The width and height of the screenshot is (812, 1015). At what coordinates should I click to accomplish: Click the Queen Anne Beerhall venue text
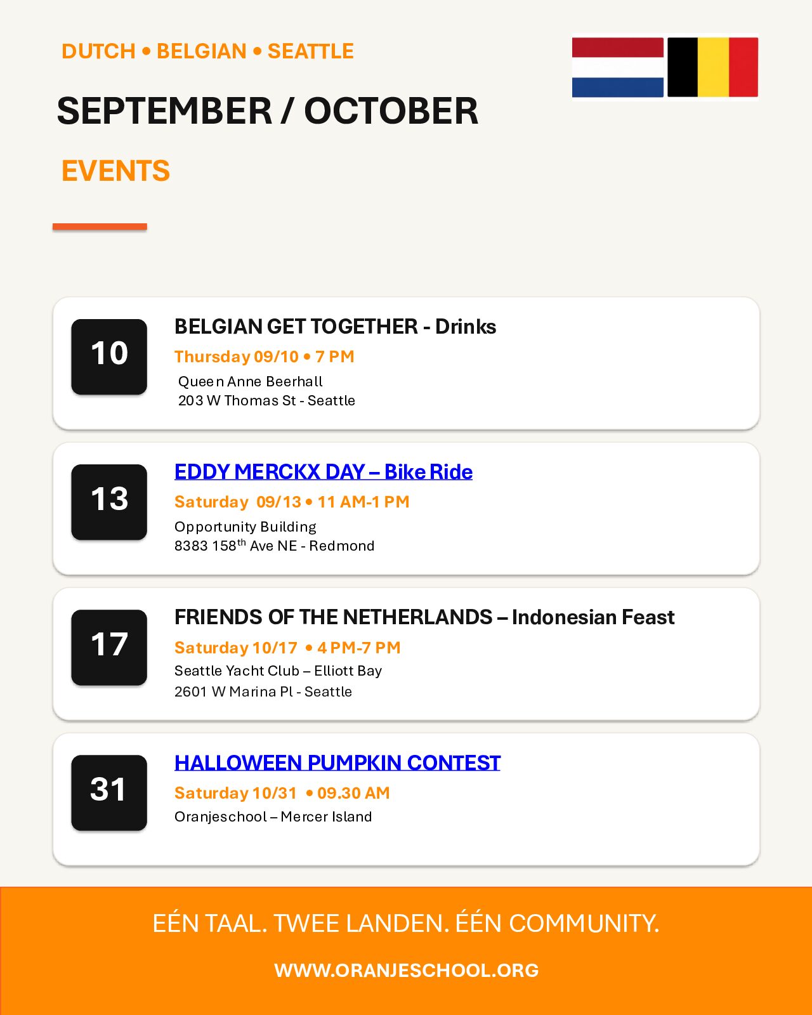click(251, 381)
